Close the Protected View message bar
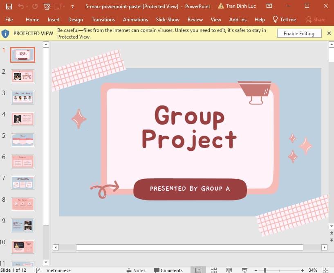Viewport: 334px width, 273px height. (329, 33)
